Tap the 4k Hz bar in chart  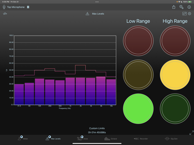click(x=91, y=91)
